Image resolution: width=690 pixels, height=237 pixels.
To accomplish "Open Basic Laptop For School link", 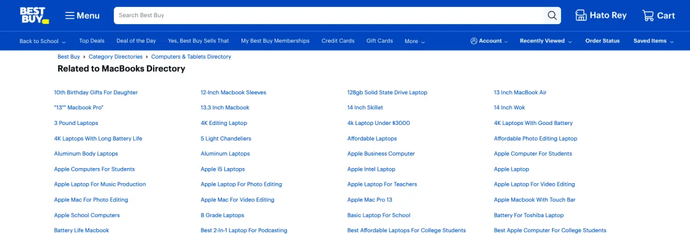I will coord(379,216).
